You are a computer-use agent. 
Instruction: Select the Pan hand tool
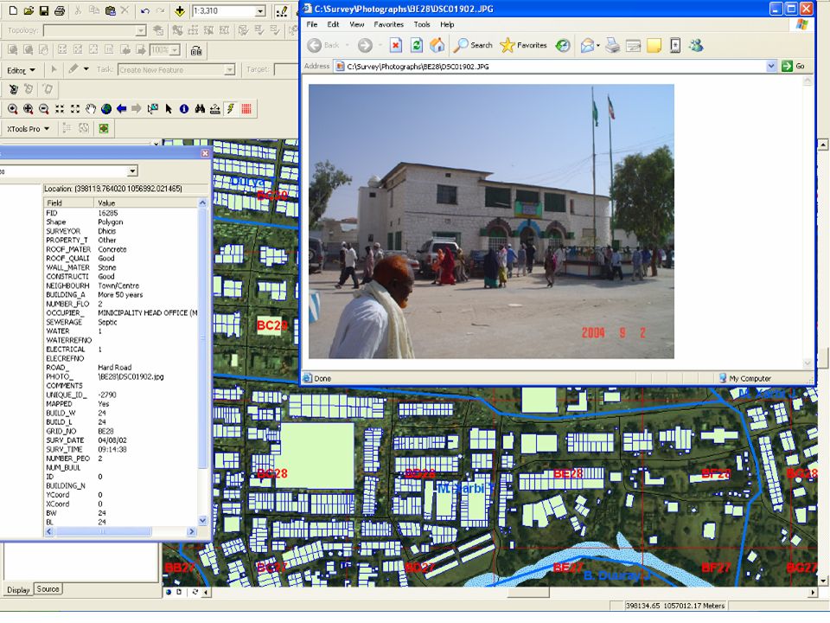point(91,109)
